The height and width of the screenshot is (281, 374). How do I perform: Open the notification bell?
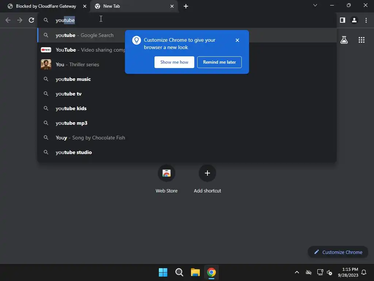tap(364, 272)
